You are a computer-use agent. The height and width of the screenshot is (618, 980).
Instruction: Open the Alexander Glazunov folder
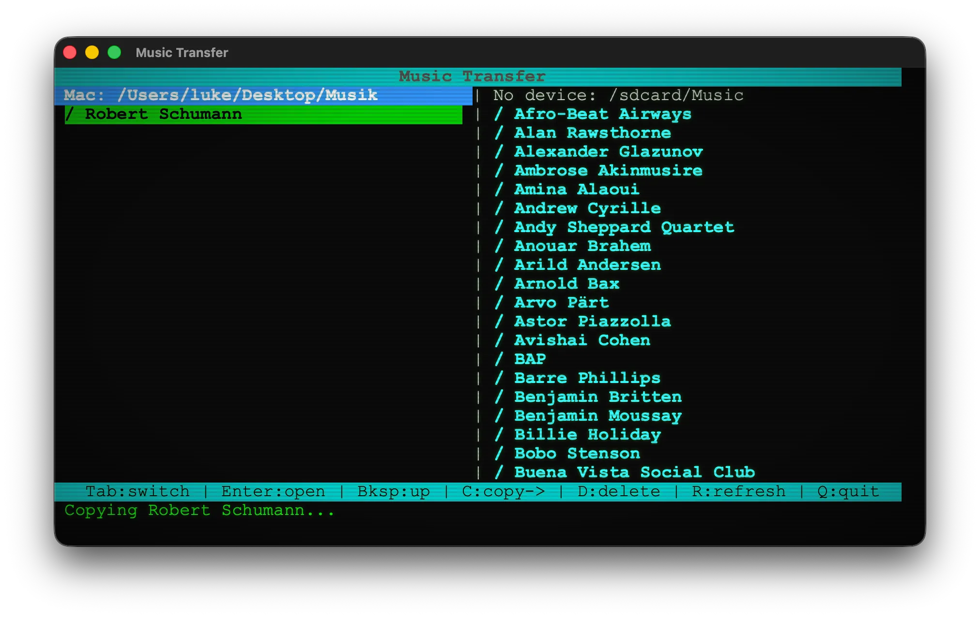(x=608, y=151)
